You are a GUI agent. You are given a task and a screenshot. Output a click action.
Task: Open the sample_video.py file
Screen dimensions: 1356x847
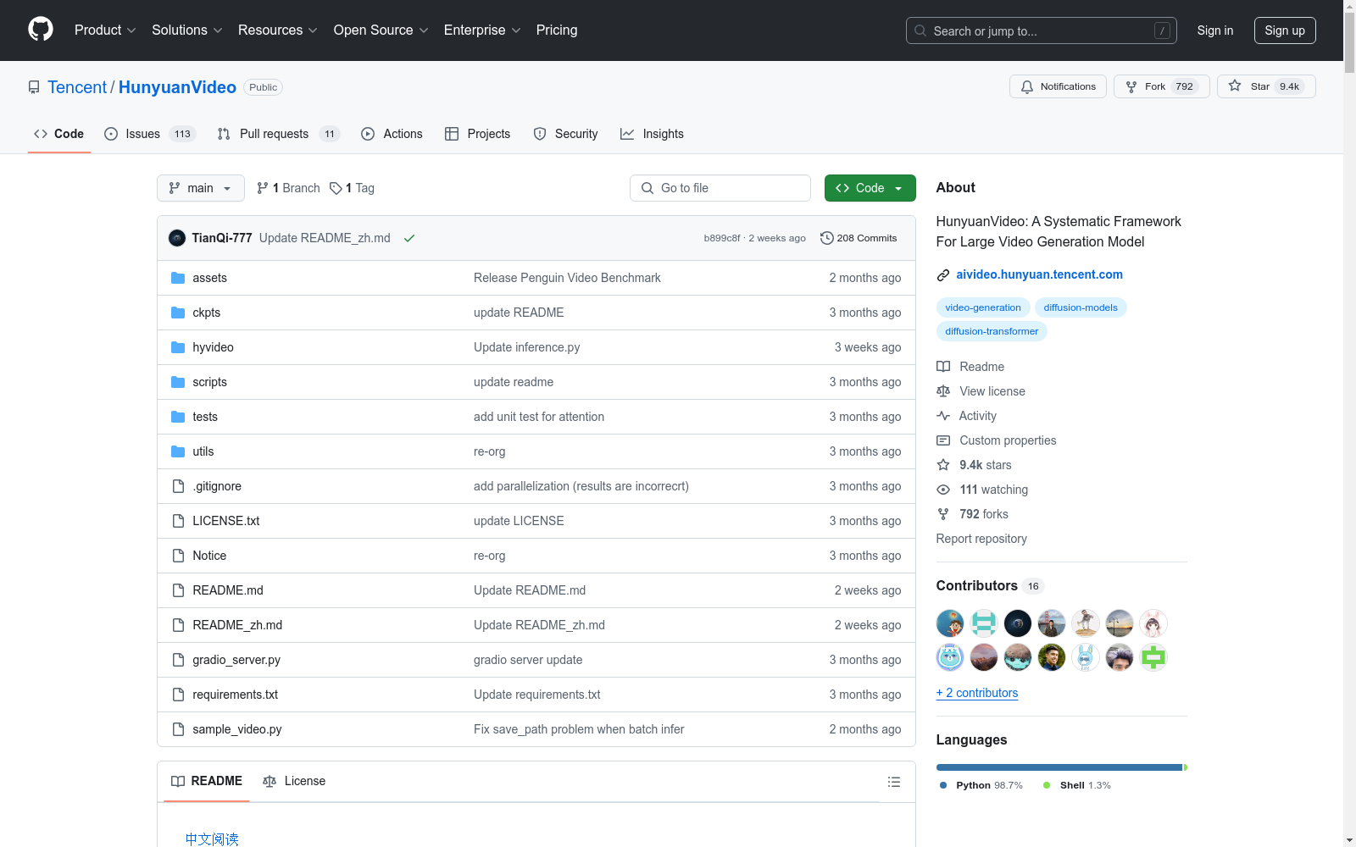237,729
